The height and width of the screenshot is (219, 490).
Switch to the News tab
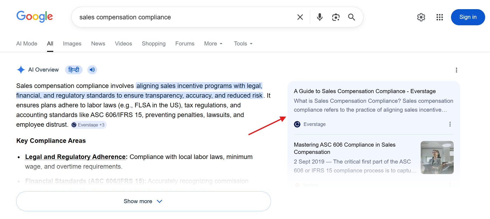click(x=98, y=44)
